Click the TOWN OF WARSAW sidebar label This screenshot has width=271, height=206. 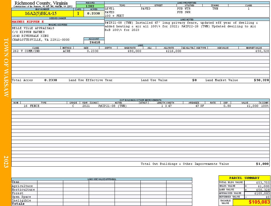tap(6, 67)
